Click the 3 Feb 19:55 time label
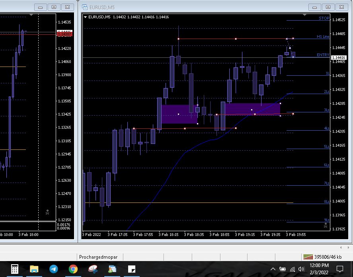Image resolution: width=353 pixels, height=277 pixels. [x=296, y=234]
